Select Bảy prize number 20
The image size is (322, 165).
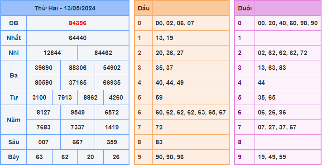pos(91,157)
